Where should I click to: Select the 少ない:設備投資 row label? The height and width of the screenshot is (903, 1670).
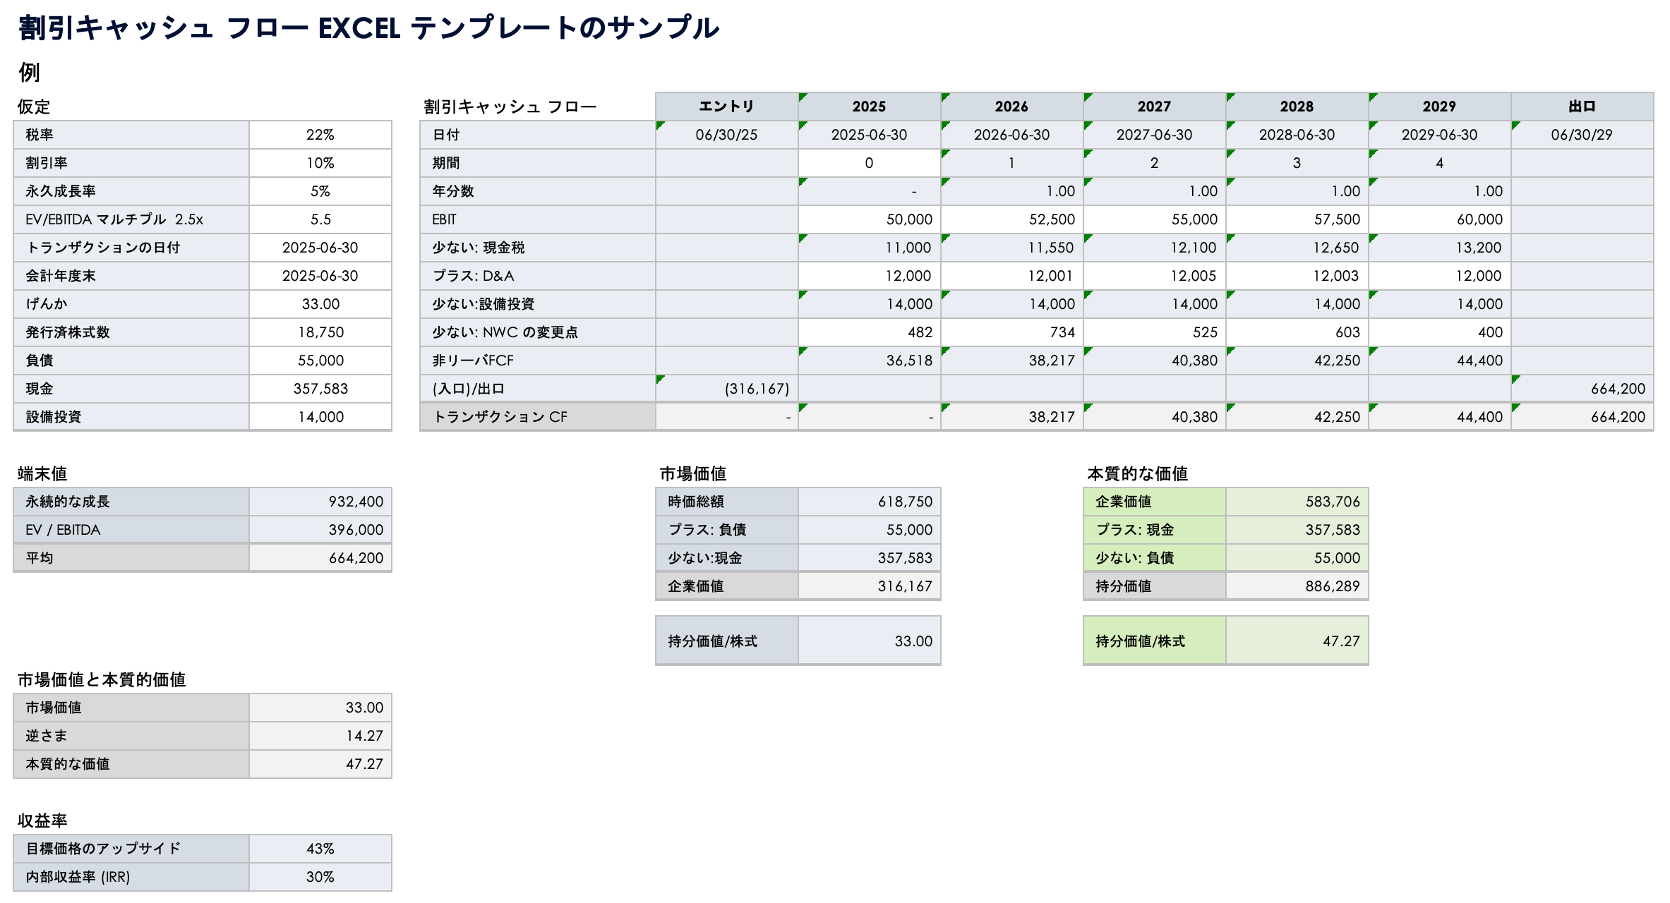click(x=538, y=304)
